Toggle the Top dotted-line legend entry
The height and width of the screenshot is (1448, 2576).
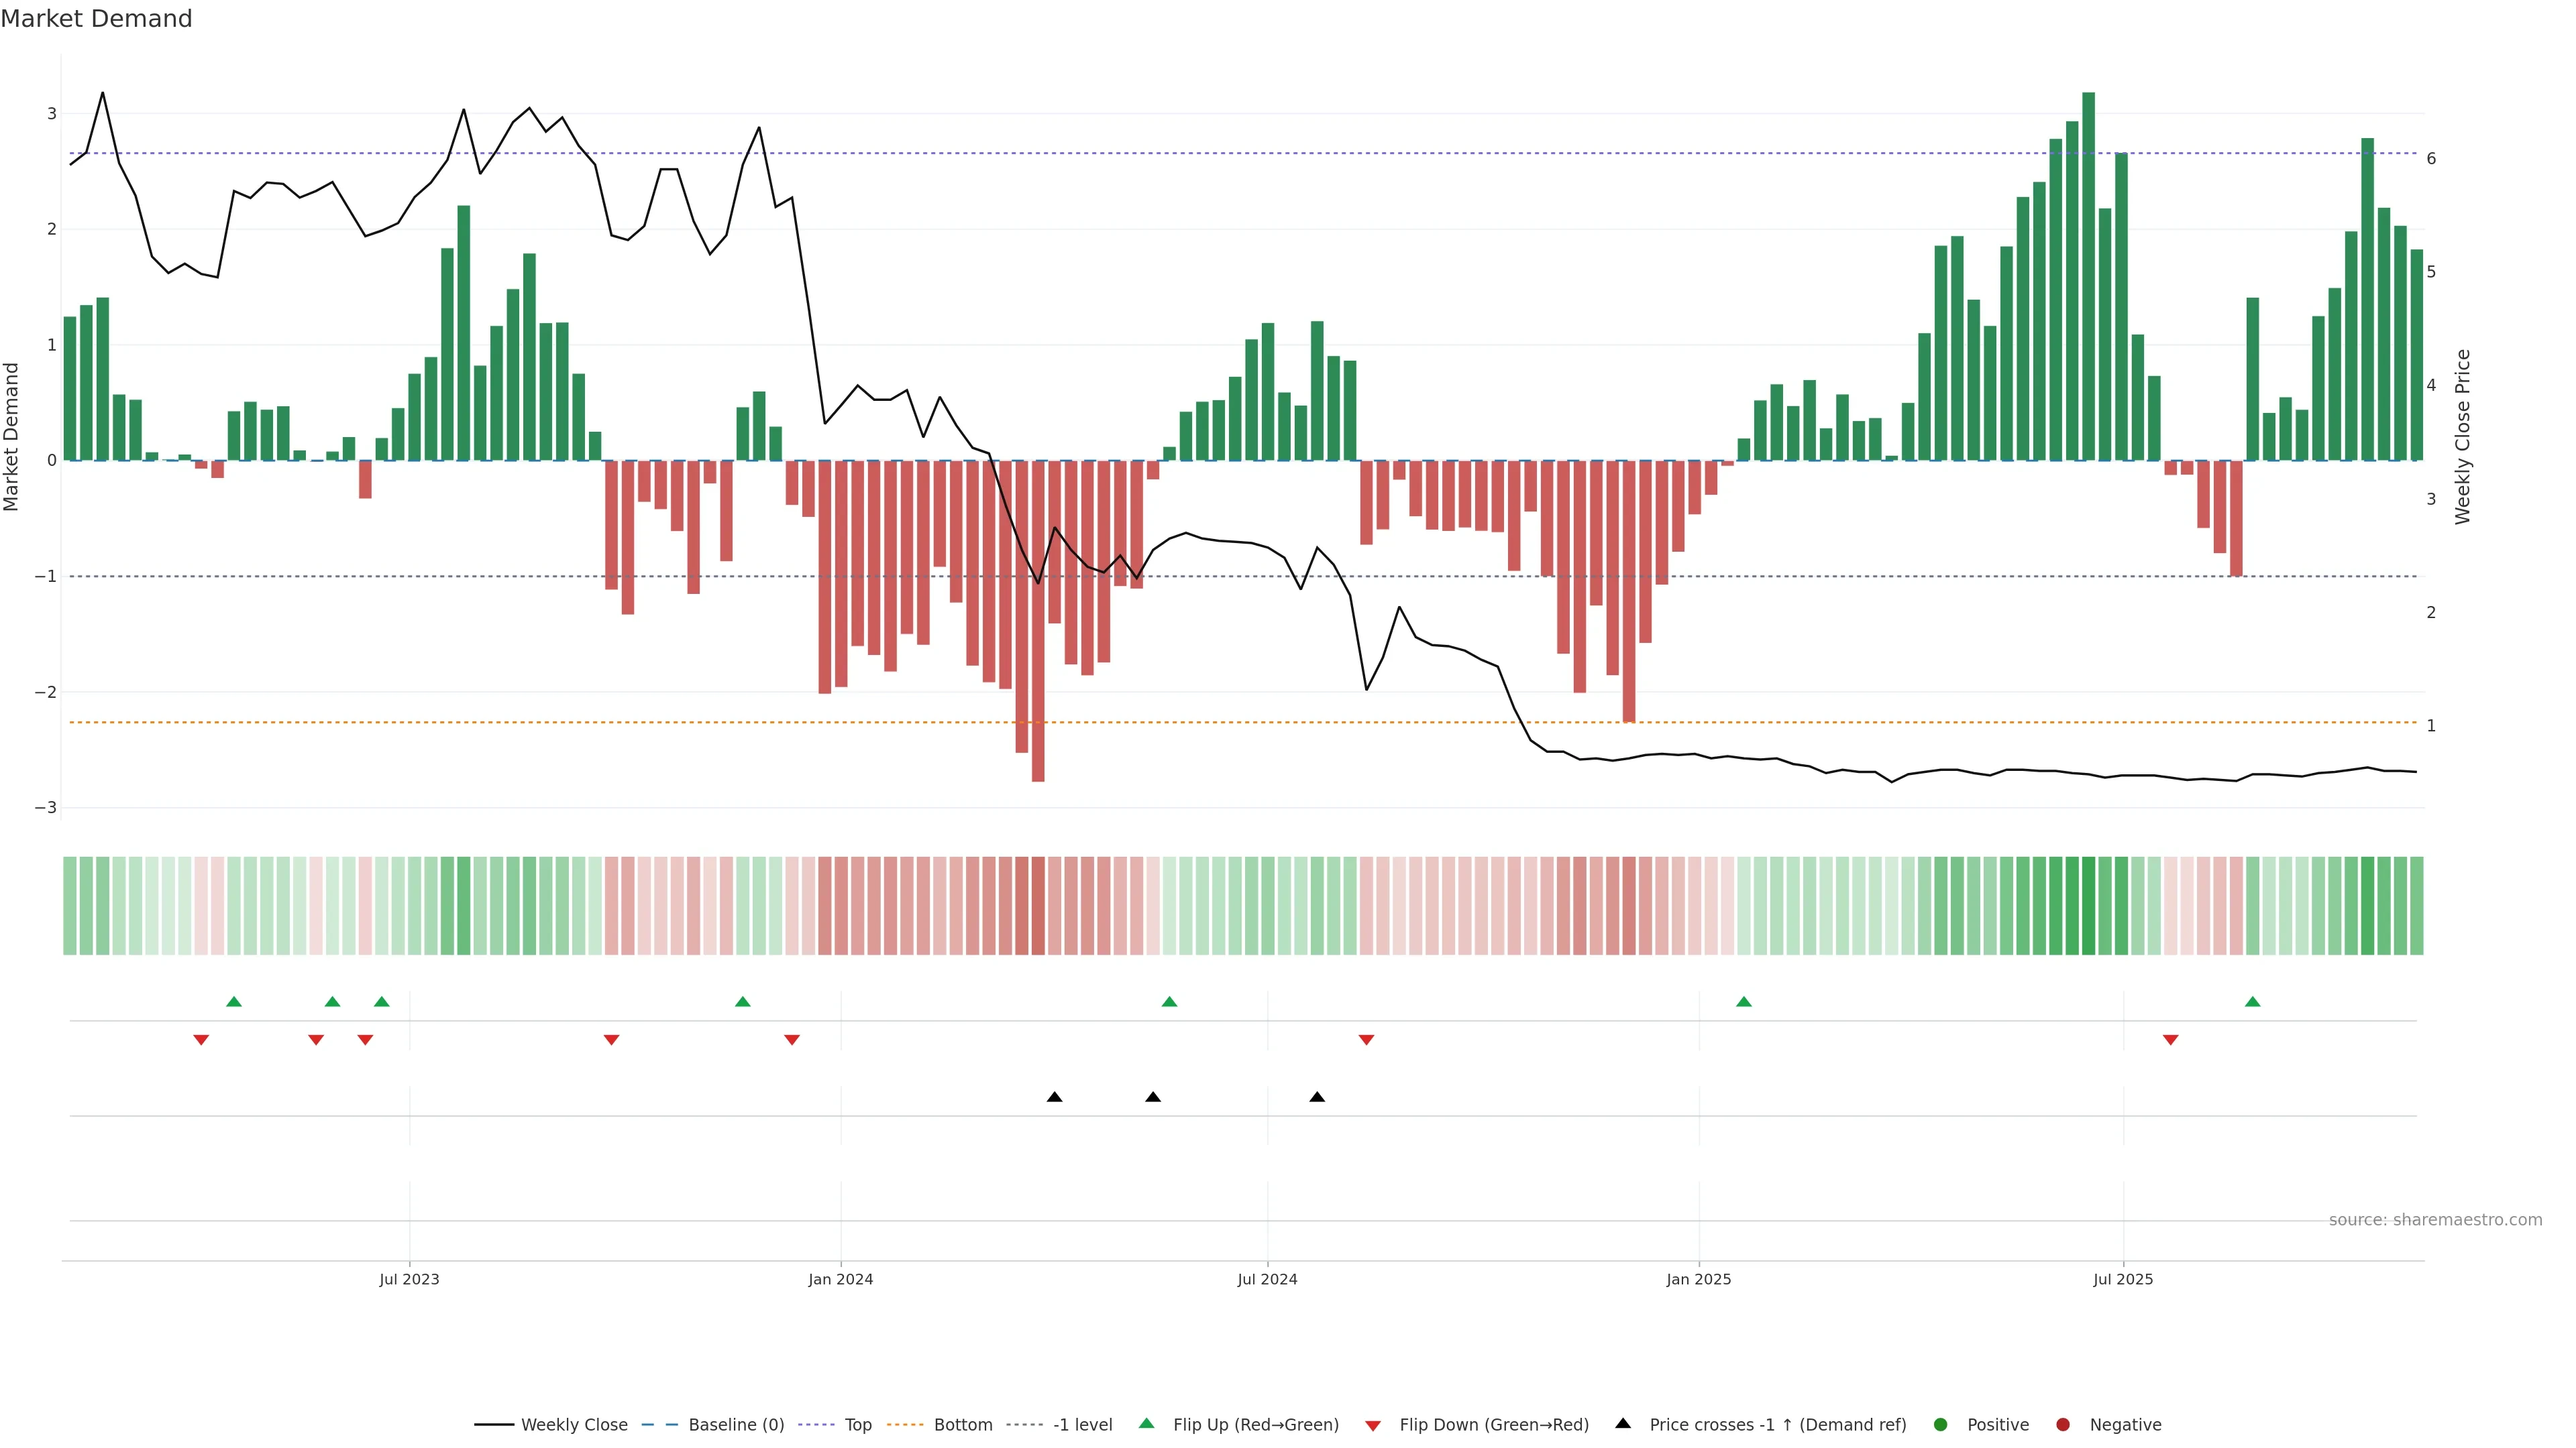coord(858,1425)
